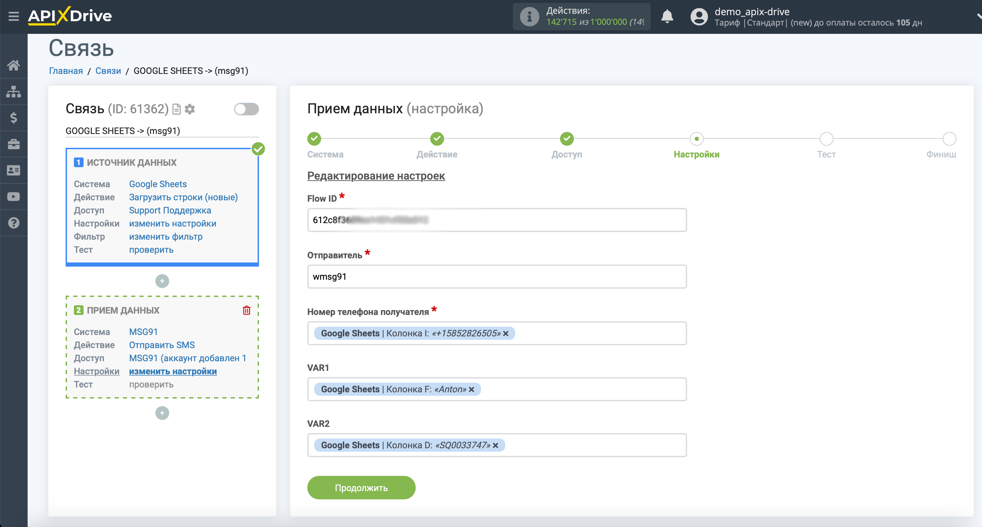Image resolution: width=982 pixels, height=527 pixels.
Task: Click the Редактирование настроек heading
Action: coord(376,176)
